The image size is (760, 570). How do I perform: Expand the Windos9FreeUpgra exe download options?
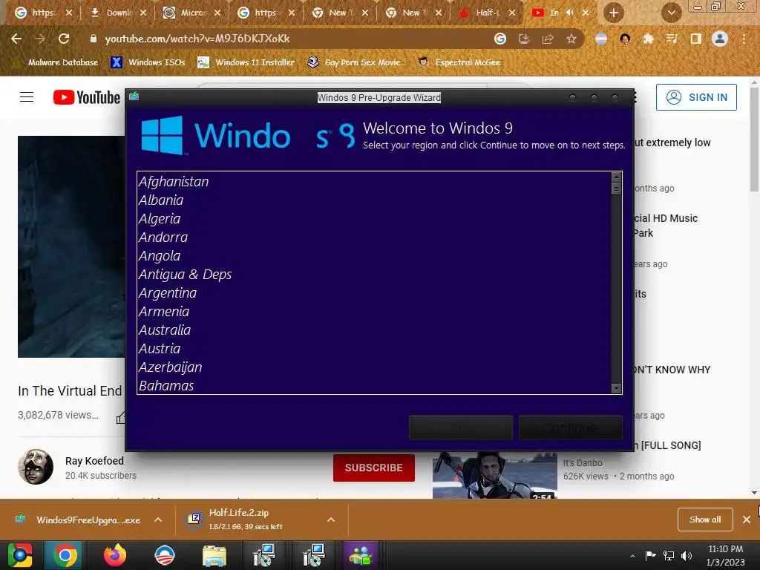158,520
